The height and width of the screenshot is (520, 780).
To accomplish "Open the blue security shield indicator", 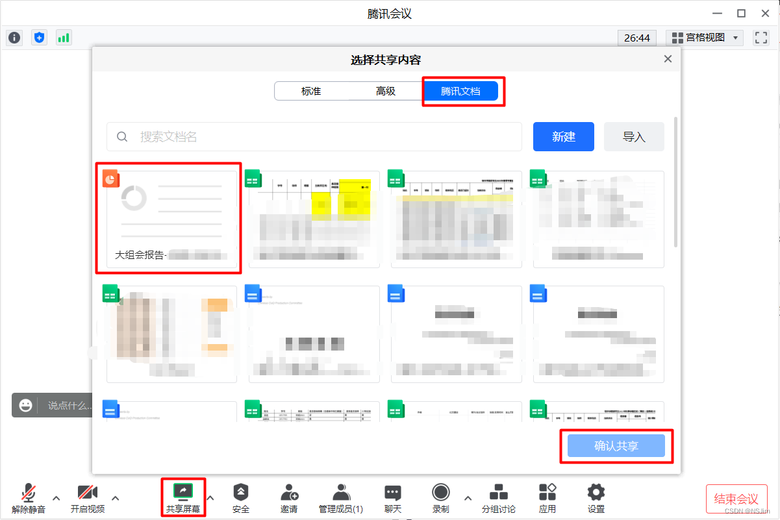I will pos(40,38).
